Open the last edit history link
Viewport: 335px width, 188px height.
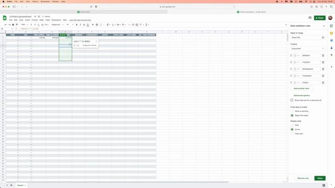(x=80, y=20)
